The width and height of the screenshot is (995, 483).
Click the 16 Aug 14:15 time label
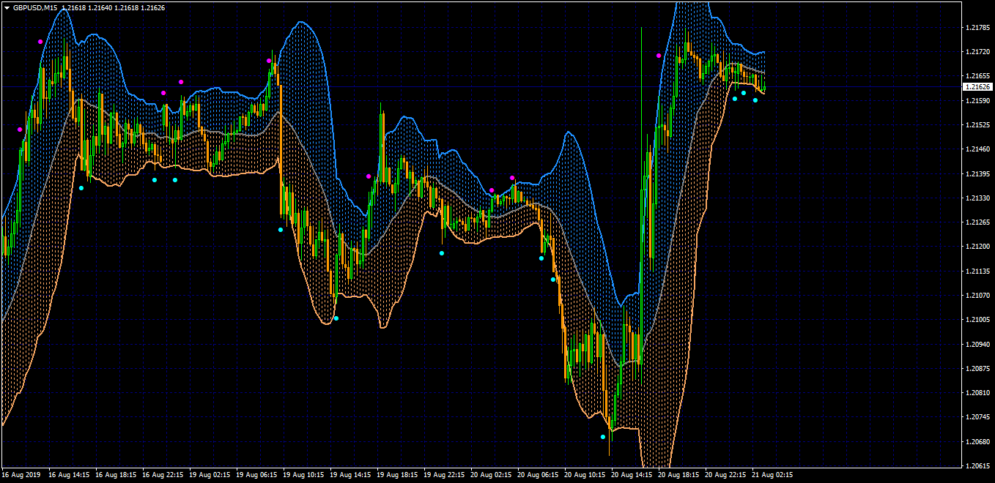(x=69, y=475)
